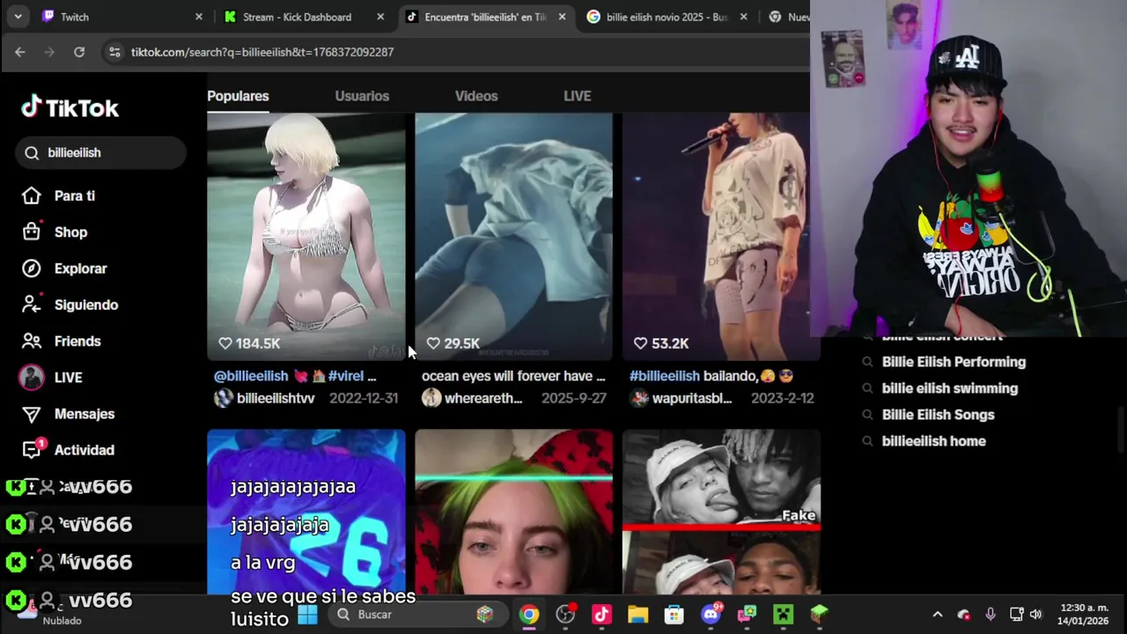Open Chrome from the taskbar
Viewport: 1127px width, 634px height.
click(529, 615)
